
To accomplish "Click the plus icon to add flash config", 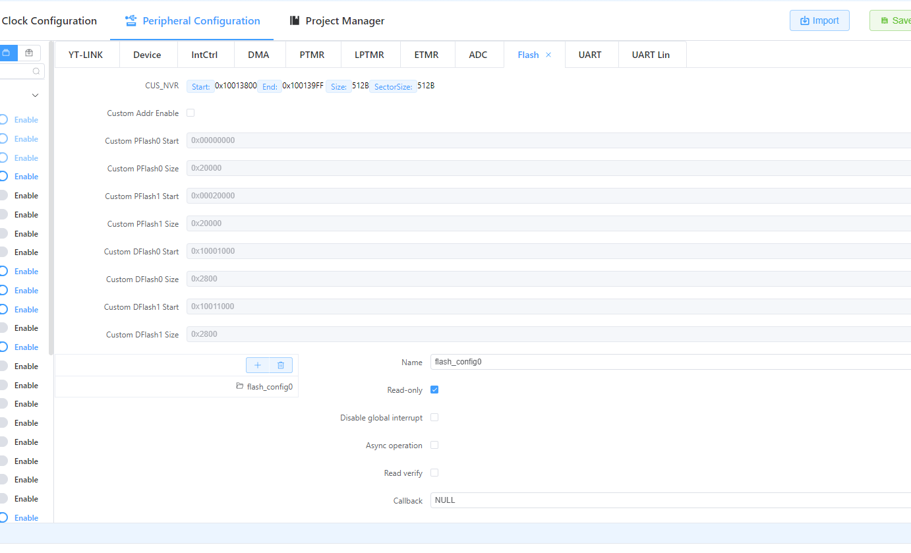I will pyautogui.click(x=258, y=365).
